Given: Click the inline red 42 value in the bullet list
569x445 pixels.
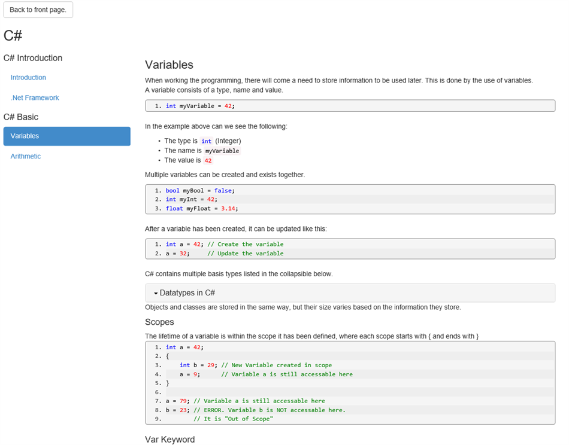Looking at the screenshot, I should [208, 161].
